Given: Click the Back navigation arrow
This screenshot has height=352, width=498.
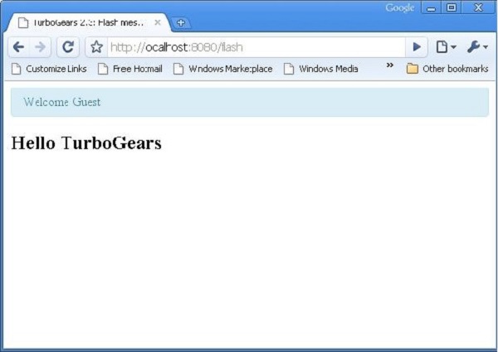Looking at the screenshot, I should click(x=18, y=47).
